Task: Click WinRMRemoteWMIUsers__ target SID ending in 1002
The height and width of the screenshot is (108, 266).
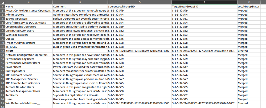Action: tap(204, 103)
